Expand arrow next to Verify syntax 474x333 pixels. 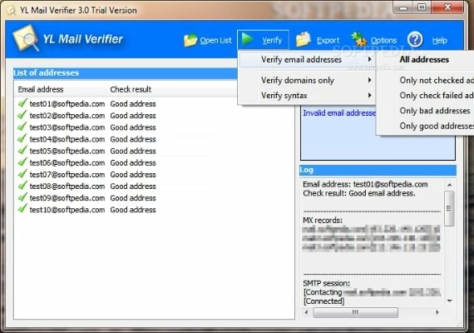369,96
